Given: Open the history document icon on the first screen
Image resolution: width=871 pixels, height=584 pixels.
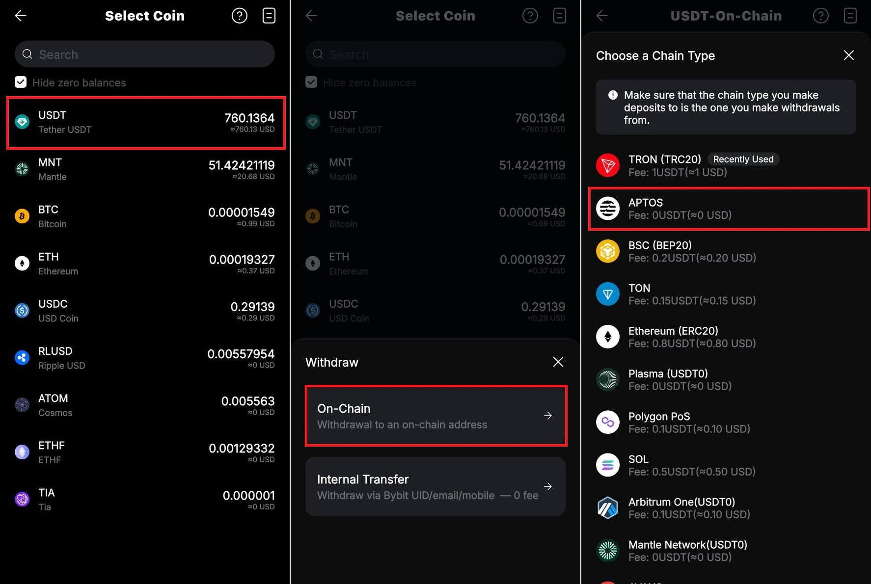Looking at the screenshot, I should click(269, 16).
